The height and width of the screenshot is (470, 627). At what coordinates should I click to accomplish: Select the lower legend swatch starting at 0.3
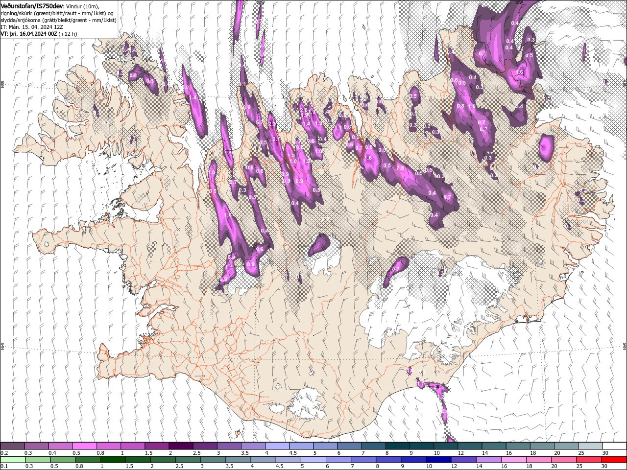tap(38, 460)
